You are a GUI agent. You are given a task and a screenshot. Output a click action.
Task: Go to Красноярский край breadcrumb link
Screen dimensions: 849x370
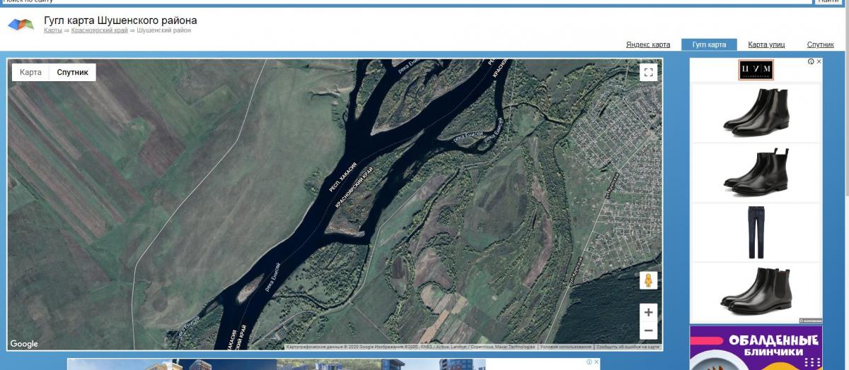99,30
